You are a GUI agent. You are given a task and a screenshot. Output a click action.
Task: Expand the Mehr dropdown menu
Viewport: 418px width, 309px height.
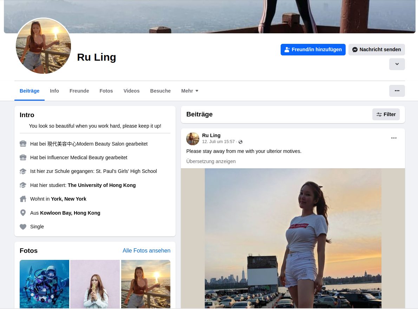(190, 91)
